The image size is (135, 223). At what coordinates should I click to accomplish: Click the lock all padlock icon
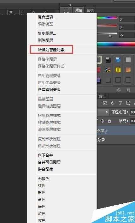[x=109, y=121]
